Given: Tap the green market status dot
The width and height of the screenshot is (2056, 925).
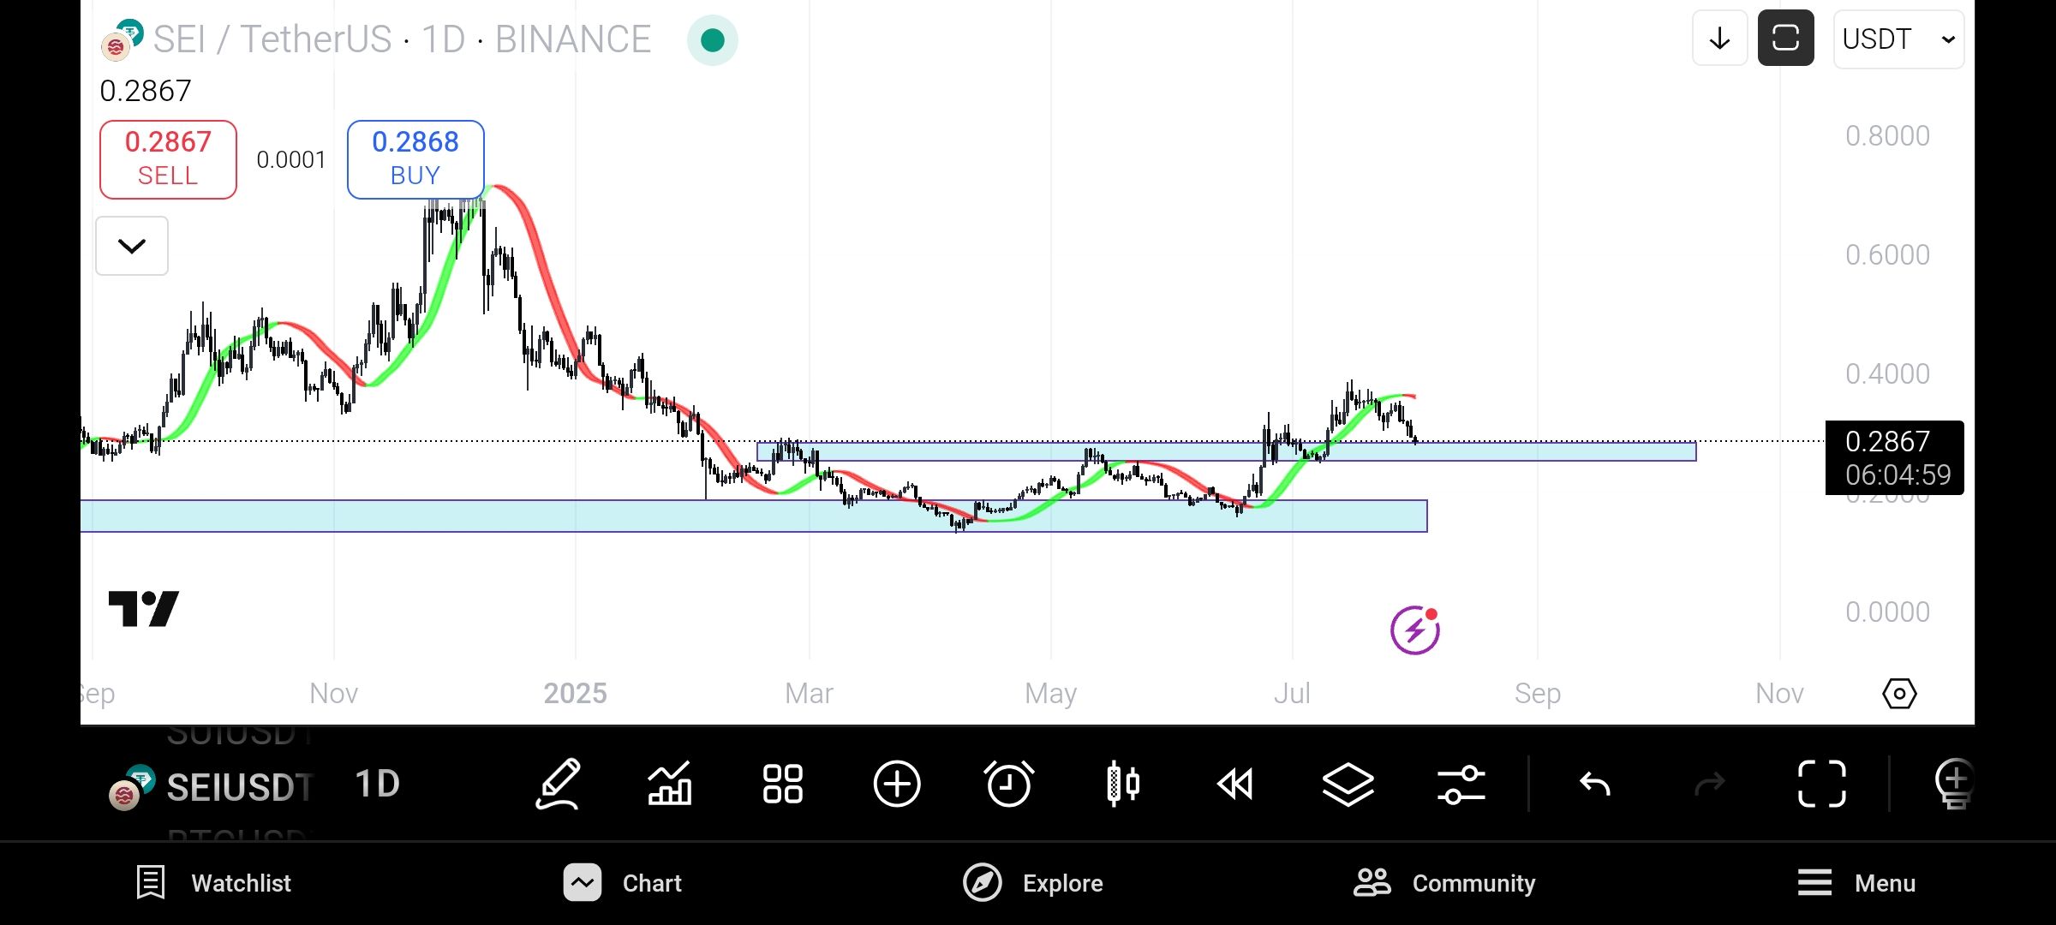Looking at the screenshot, I should coord(712,40).
